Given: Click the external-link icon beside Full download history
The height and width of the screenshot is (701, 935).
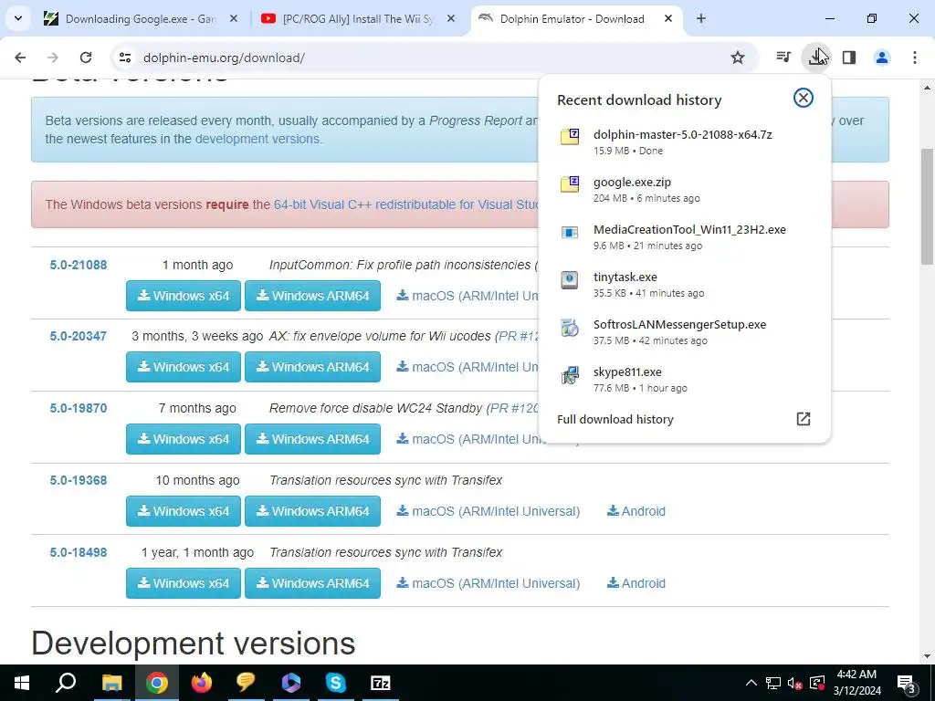Looking at the screenshot, I should tap(804, 419).
